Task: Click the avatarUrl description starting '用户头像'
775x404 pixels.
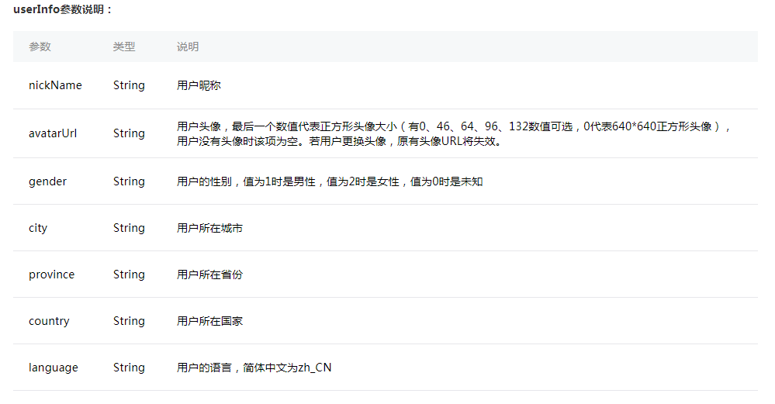Action: click(454, 134)
